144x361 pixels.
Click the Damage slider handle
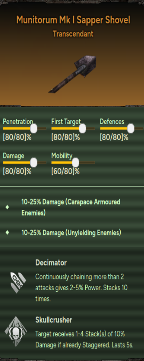click(x=34, y=162)
